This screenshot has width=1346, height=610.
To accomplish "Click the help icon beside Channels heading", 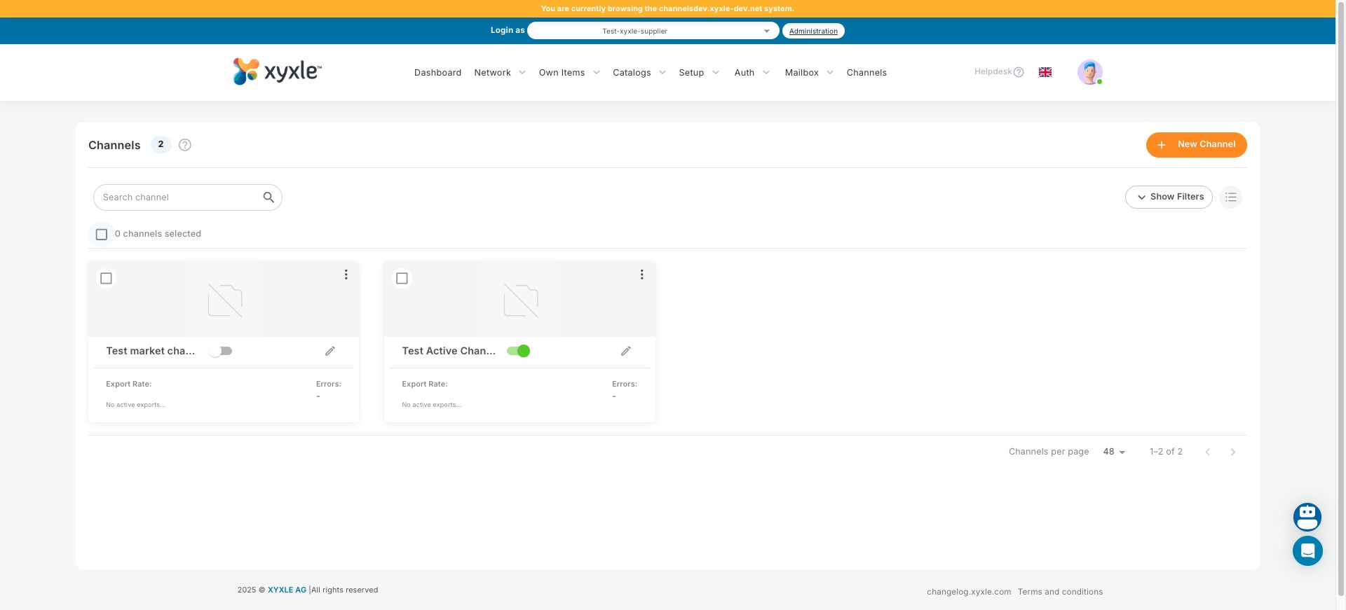I will pyautogui.click(x=185, y=145).
